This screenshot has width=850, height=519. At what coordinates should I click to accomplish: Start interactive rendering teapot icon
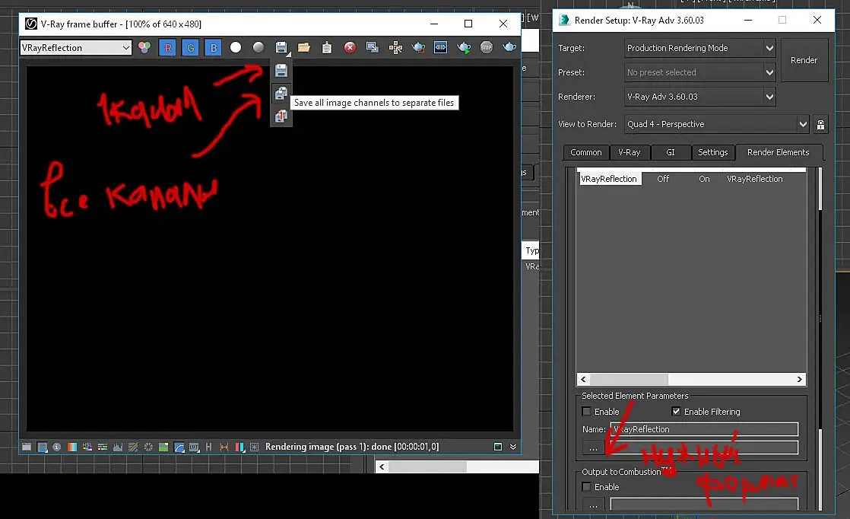point(464,48)
